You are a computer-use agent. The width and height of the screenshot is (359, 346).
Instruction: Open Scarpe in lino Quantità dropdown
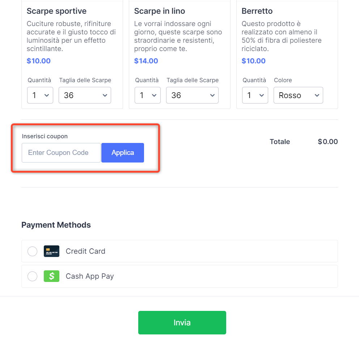[148, 95]
